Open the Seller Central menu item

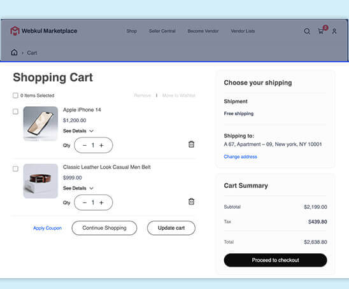(162, 31)
